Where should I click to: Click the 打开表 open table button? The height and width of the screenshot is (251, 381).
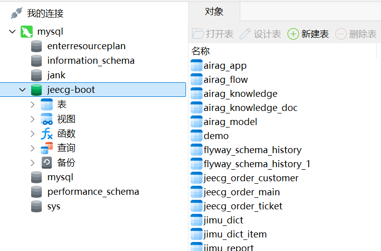point(213,34)
